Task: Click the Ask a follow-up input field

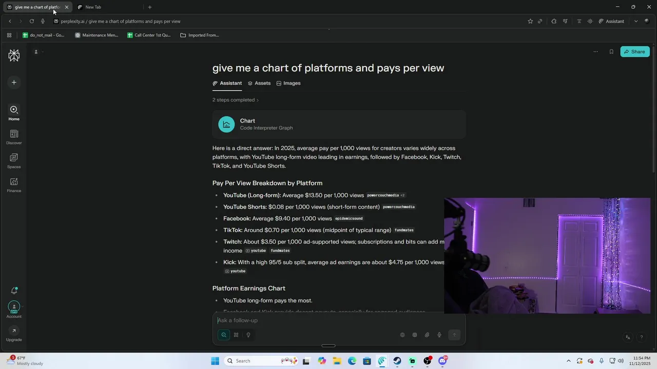Action: pos(339,320)
